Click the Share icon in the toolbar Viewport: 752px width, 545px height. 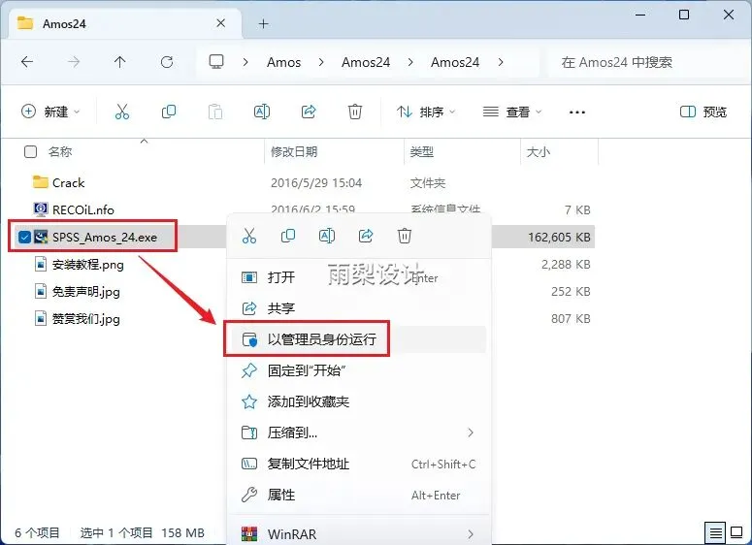pyautogui.click(x=309, y=112)
